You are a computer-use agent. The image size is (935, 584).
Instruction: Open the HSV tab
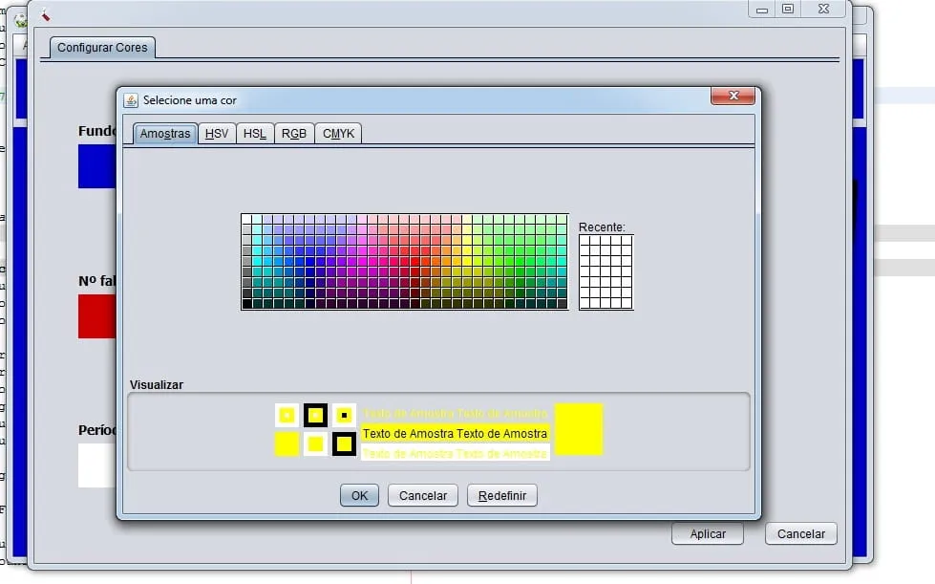[x=217, y=134]
